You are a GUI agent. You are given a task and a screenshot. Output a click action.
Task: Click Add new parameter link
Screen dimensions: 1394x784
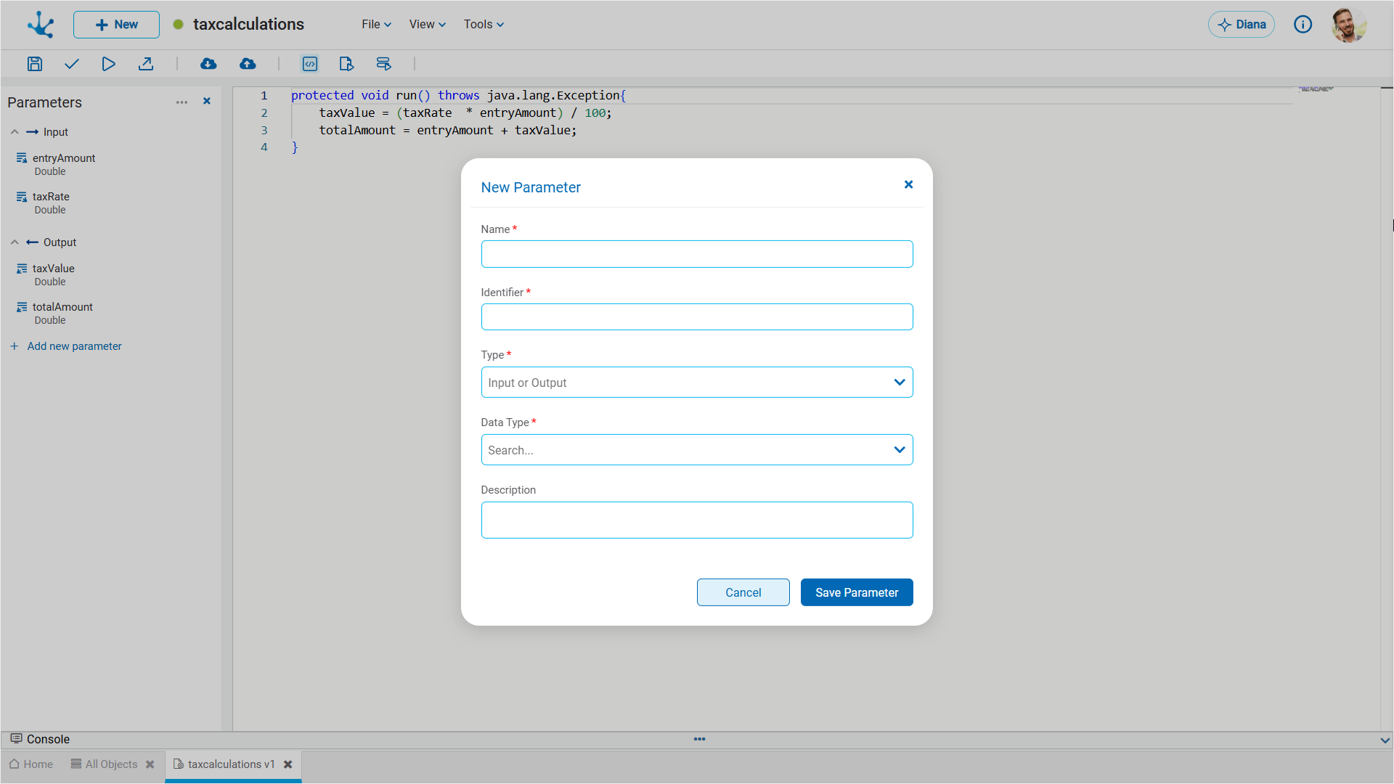[74, 346]
